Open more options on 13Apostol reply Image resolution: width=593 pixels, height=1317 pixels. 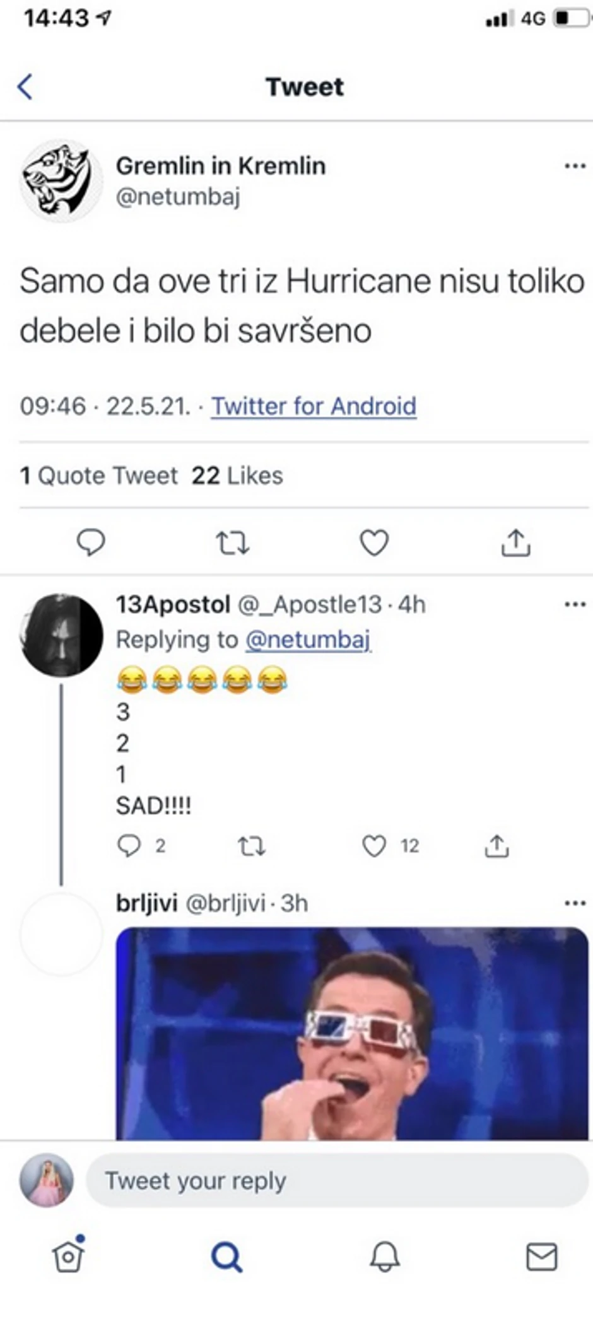(x=575, y=605)
